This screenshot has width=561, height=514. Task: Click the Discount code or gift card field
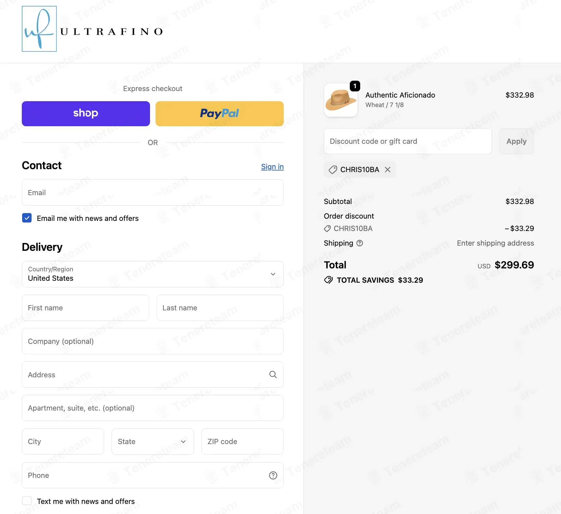pos(408,141)
